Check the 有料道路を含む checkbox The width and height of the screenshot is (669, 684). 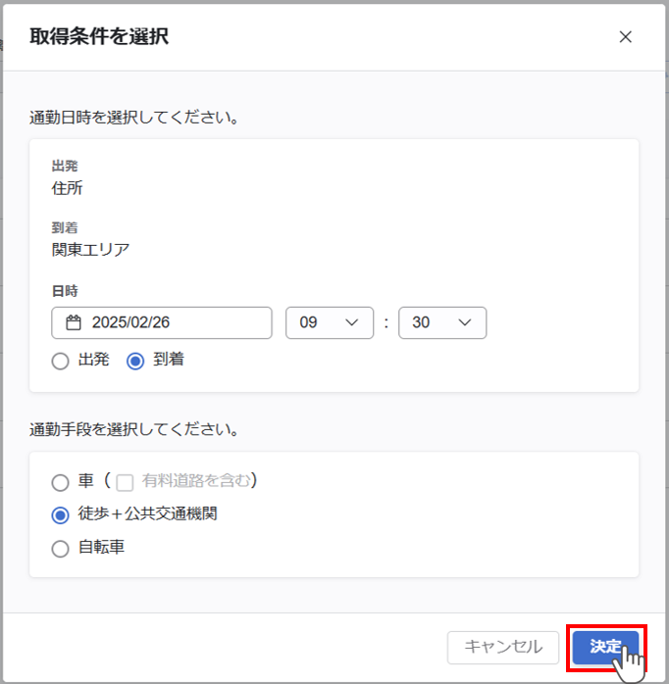(125, 482)
